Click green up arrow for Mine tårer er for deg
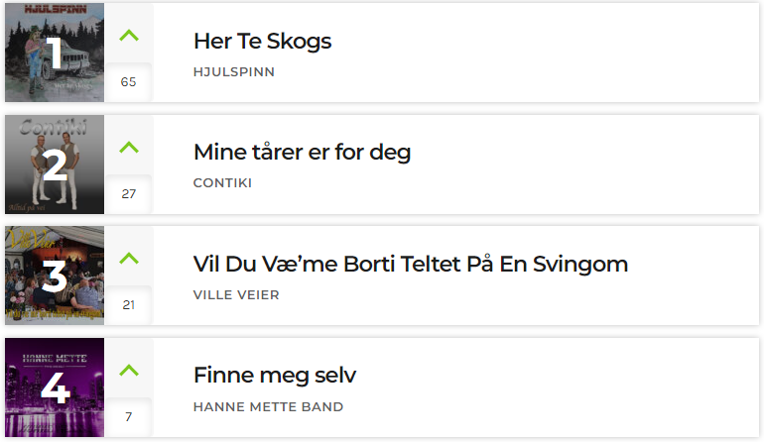The height and width of the screenshot is (442, 764). (x=129, y=147)
